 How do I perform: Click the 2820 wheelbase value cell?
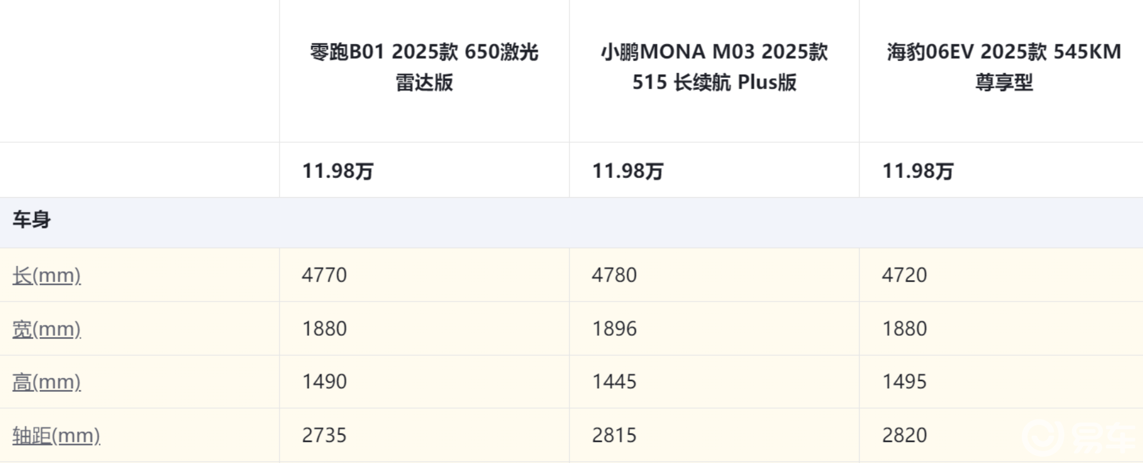[904, 435]
